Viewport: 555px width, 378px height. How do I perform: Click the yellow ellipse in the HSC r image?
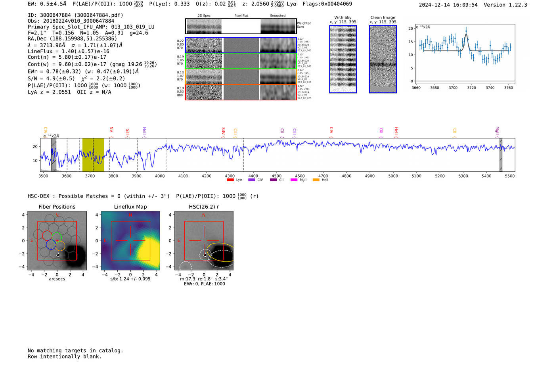220,252
